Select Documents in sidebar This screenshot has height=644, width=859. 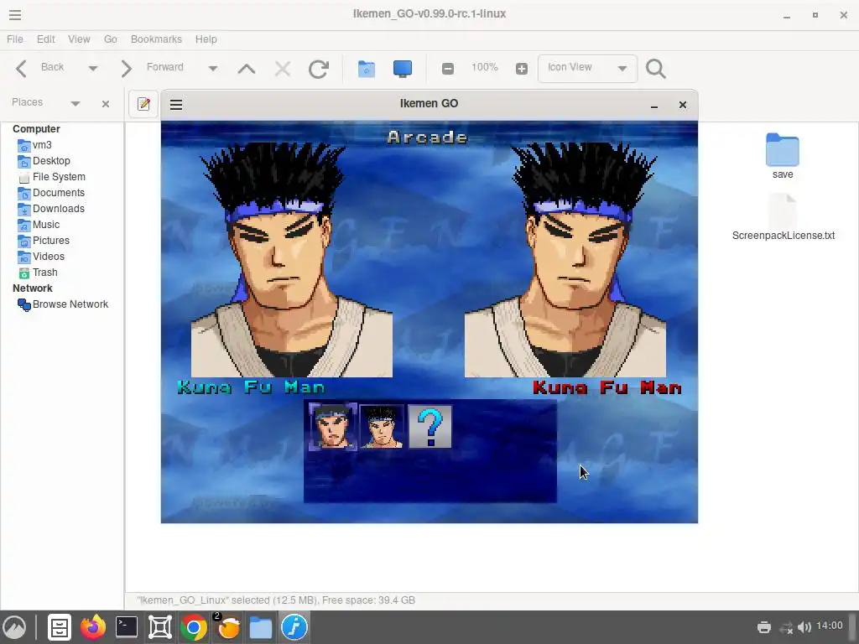pos(51,193)
